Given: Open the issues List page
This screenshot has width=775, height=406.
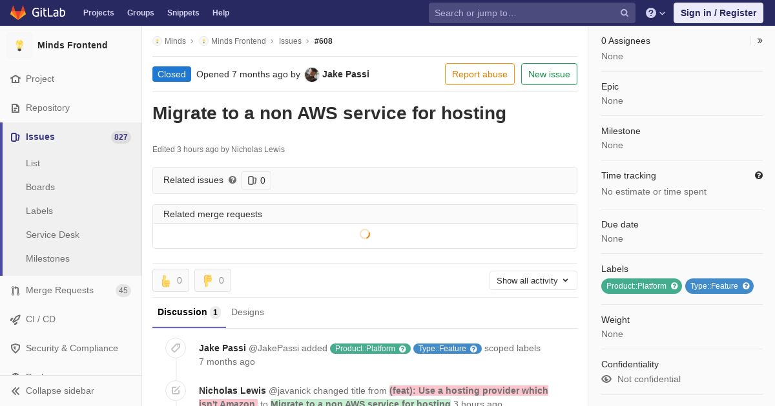Looking at the screenshot, I should 33,163.
